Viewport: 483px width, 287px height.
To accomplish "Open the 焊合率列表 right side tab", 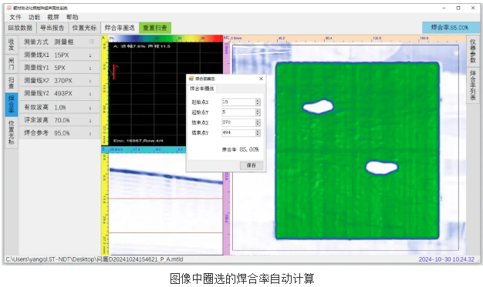I will point(473,85).
